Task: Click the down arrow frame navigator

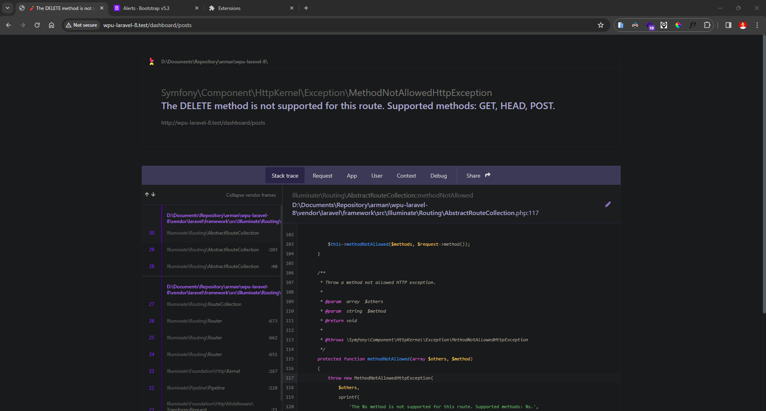Action: pos(153,194)
